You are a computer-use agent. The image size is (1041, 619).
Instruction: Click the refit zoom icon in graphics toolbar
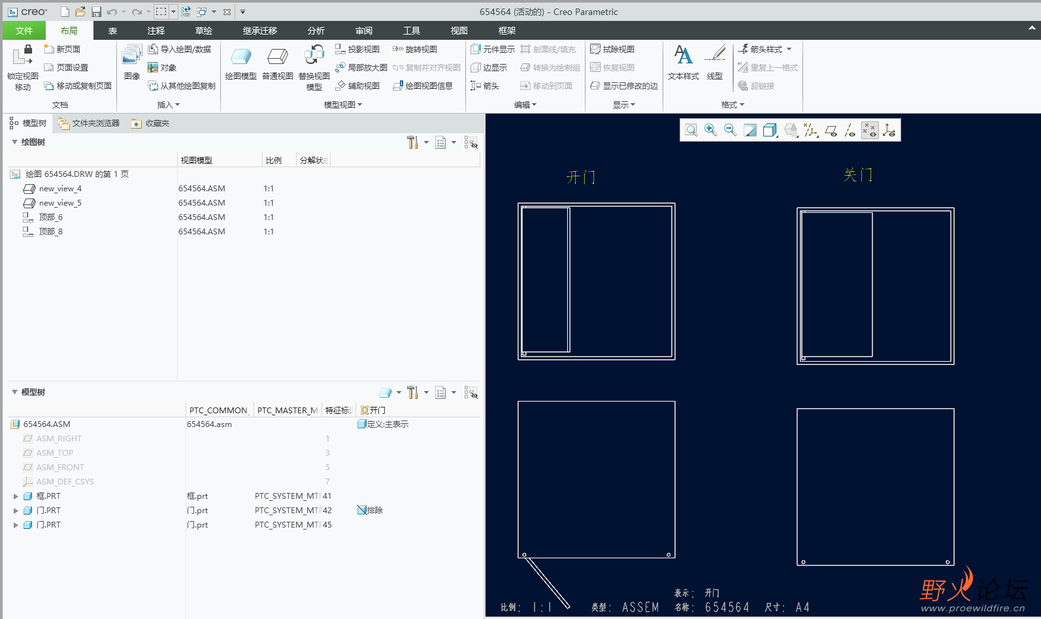[691, 130]
